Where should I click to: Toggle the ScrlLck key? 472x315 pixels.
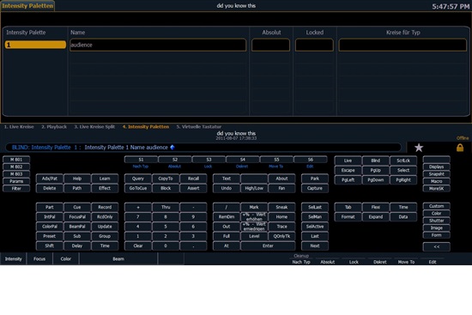click(x=403, y=161)
